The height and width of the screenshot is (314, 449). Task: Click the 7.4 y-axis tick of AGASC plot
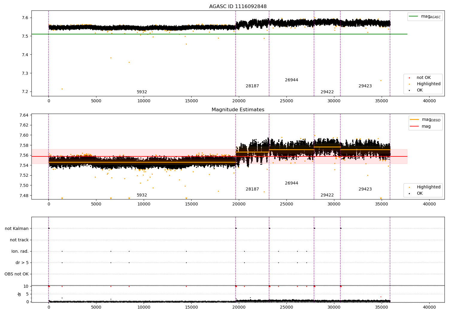click(x=25, y=55)
